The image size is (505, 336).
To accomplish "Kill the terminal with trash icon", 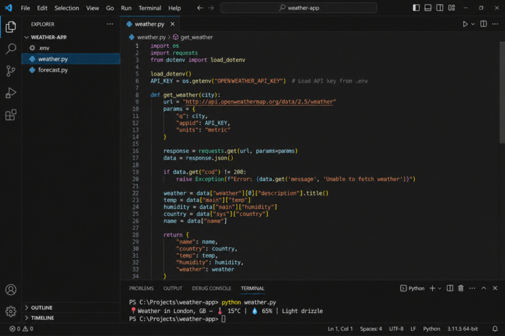I will 461,288.
